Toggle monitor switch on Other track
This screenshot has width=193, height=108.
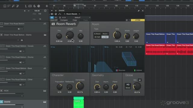click(21, 85)
